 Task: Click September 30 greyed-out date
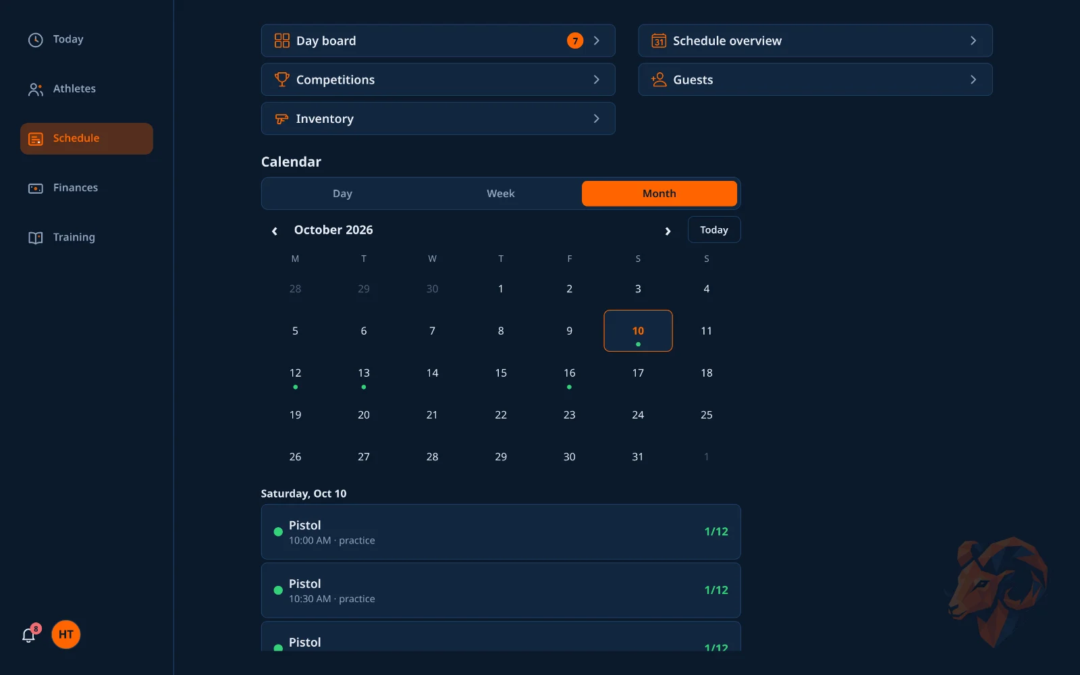(x=432, y=289)
